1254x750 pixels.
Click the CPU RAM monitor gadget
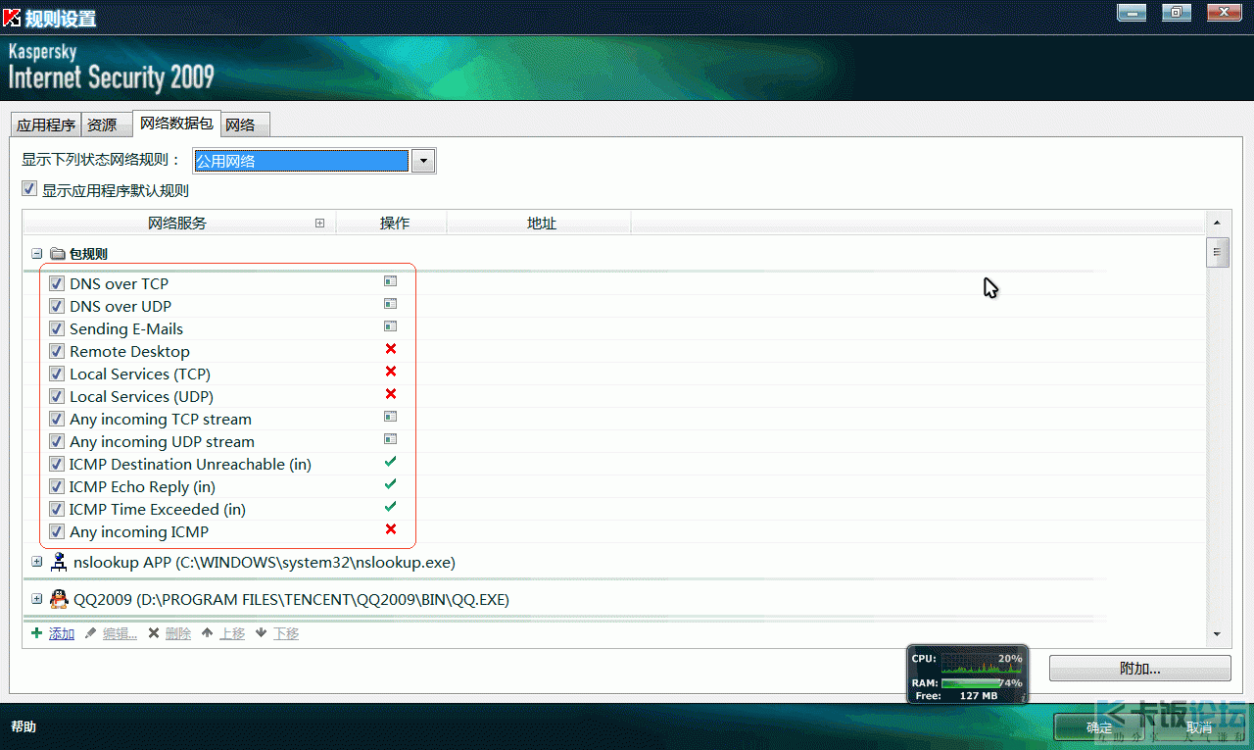(968, 675)
